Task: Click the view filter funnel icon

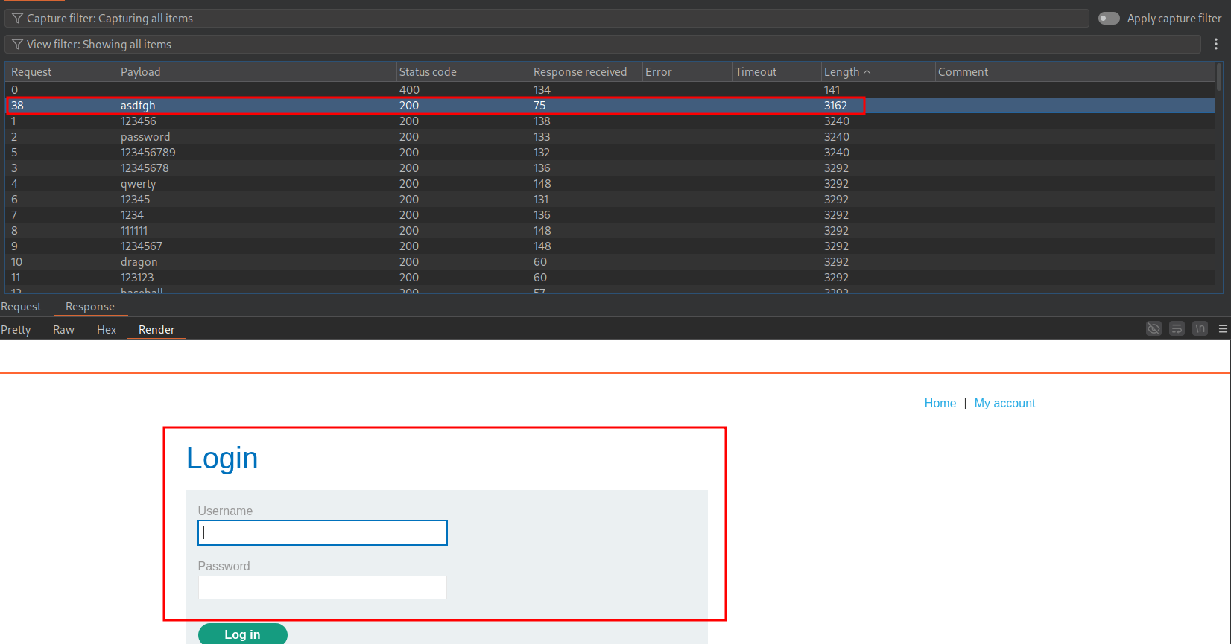Action: [x=17, y=45]
